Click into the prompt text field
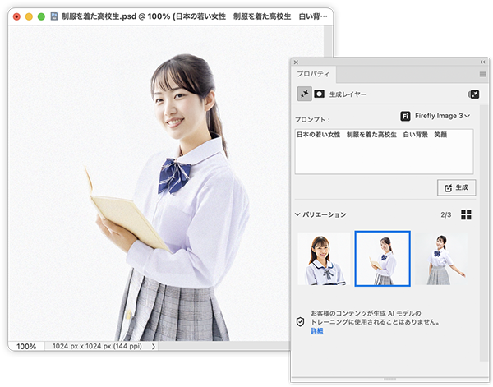 384,151
